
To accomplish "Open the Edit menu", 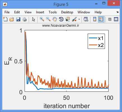I will pyautogui.click(x=17, y=12).
